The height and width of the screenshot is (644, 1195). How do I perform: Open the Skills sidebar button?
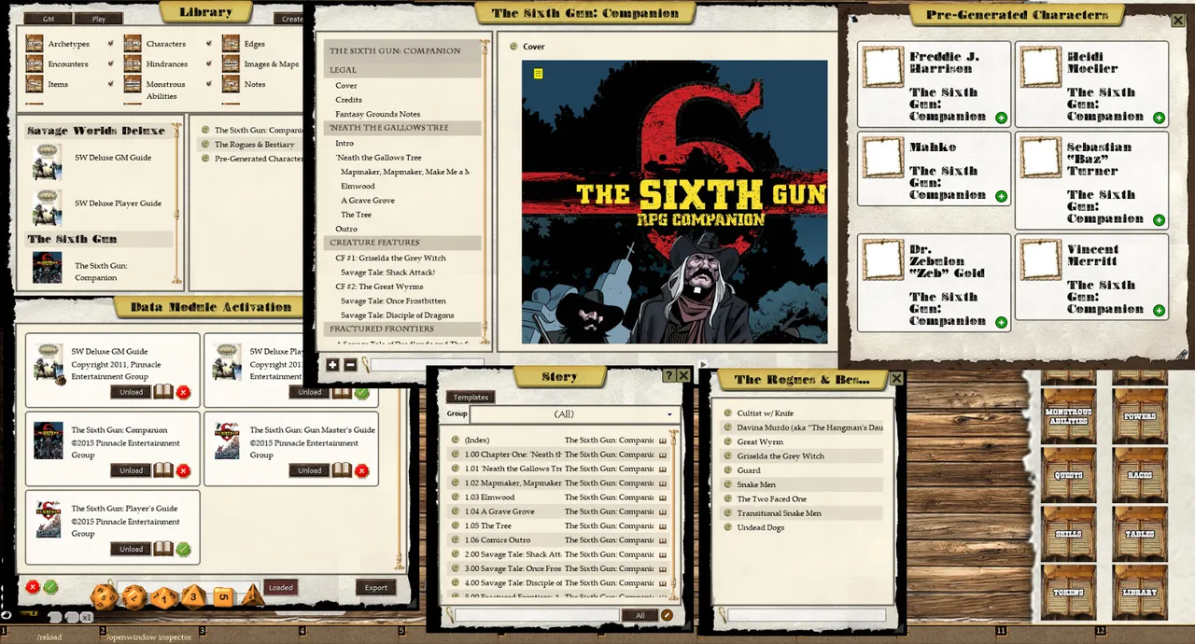(x=1069, y=533)
